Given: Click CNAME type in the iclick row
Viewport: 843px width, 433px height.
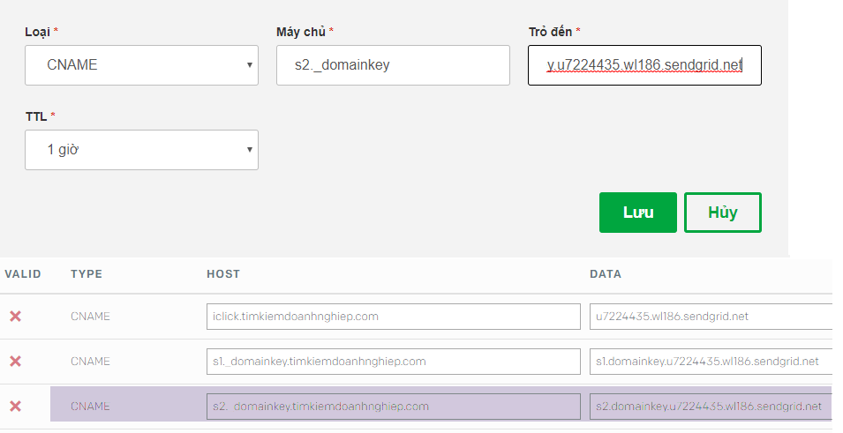Looking at the screenshot, I should [x=90, y=317].
